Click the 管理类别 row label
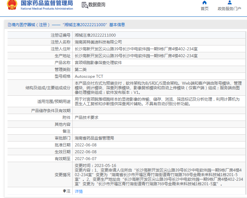This screenshot has height=198, width=247. 62,70
